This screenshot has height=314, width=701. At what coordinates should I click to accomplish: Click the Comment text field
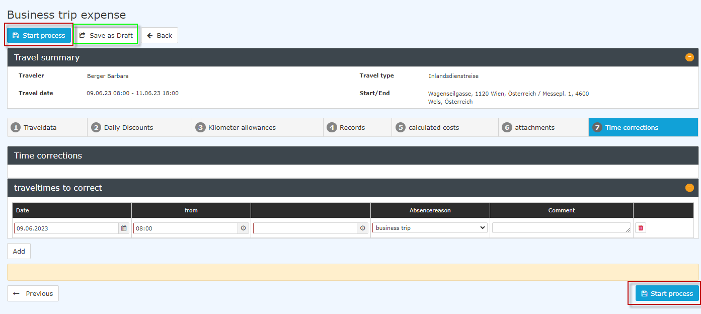tap(562, 228)
